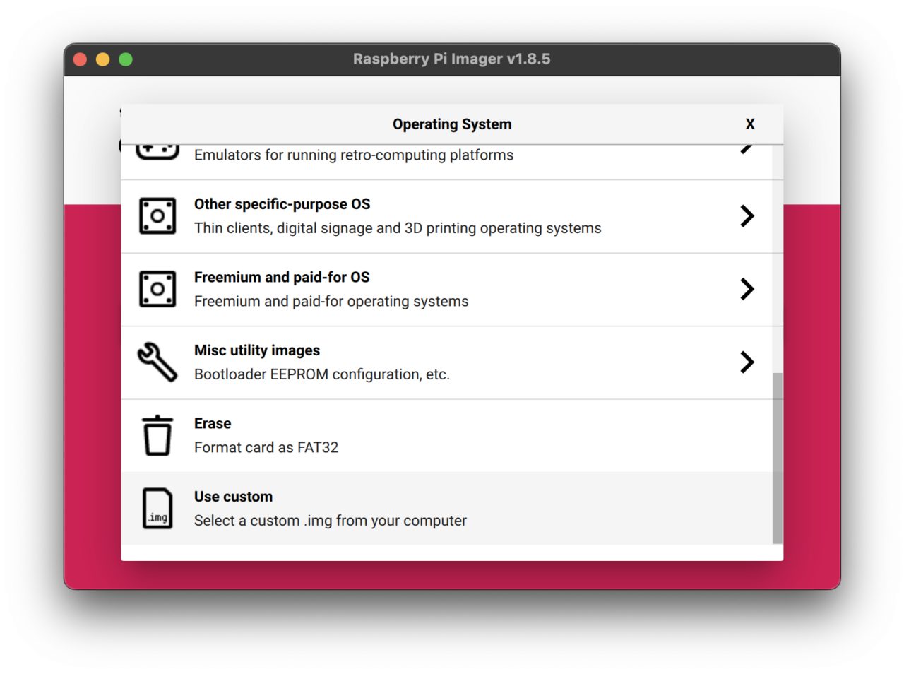904x674 pixels.
Task: Close the Operating System dialog with X
Action: point(750,124)
